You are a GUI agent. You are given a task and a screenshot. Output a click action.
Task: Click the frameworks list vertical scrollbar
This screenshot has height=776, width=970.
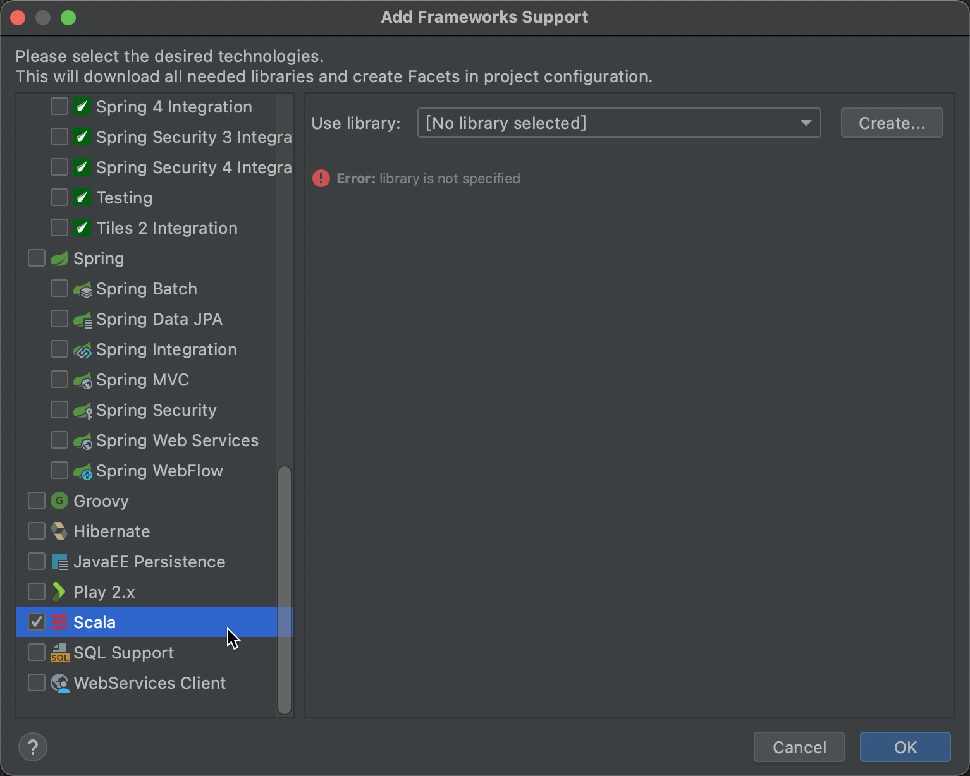[x=285, y=590]
